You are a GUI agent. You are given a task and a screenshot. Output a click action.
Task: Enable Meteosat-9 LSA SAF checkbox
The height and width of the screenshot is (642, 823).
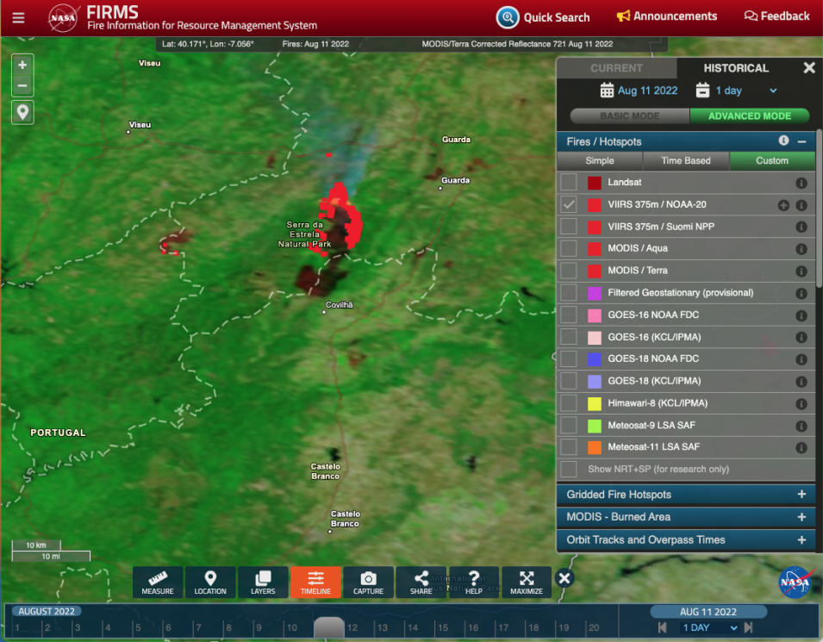[x=569, y=425]
